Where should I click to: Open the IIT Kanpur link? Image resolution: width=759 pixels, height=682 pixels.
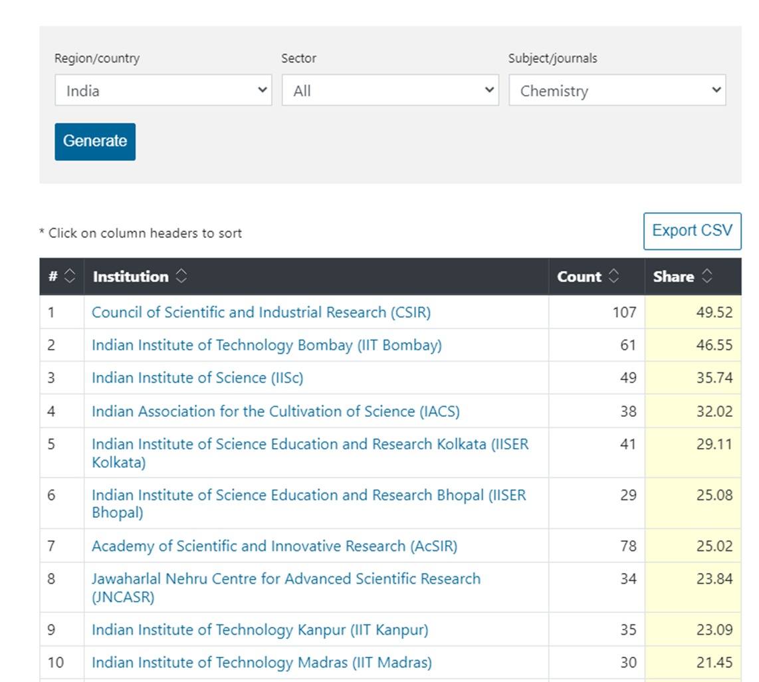click(259, 629)
